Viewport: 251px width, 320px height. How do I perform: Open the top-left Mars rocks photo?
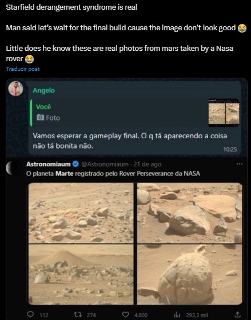81,213
